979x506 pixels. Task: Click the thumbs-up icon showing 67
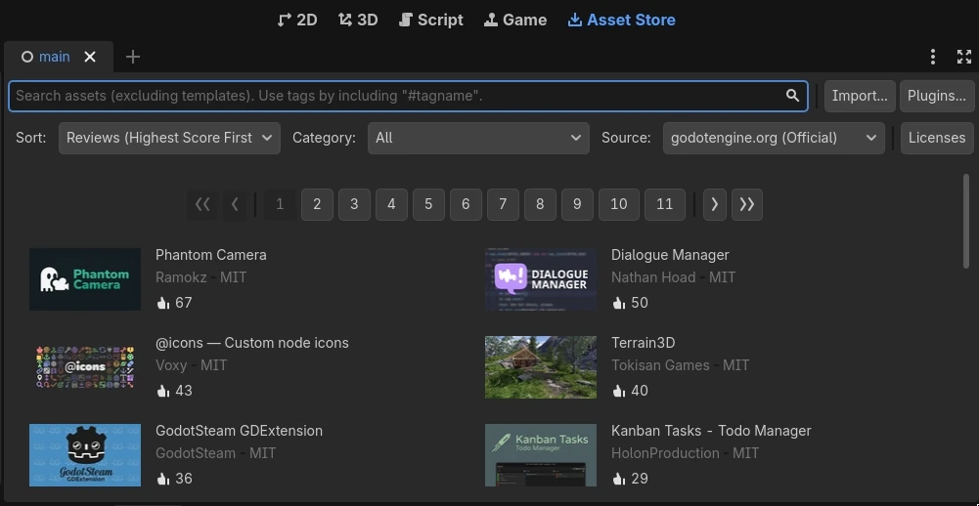[163, 303]
